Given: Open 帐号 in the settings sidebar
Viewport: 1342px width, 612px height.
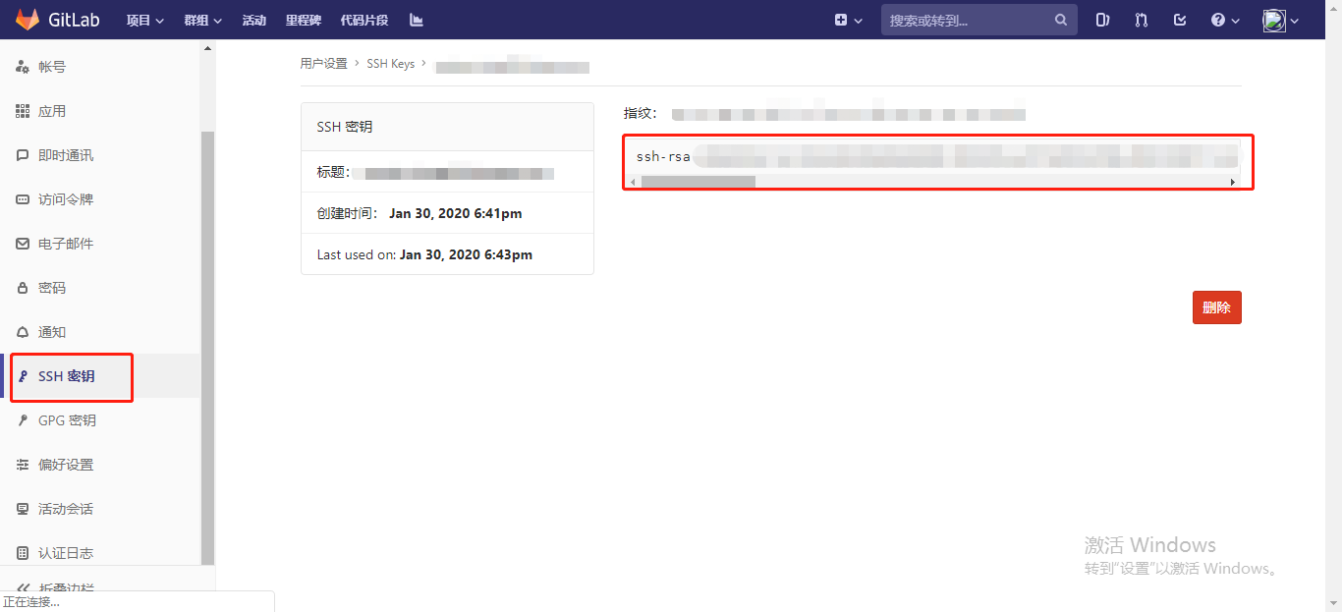Looking at the screenshot, I should (x=100, y=67).
